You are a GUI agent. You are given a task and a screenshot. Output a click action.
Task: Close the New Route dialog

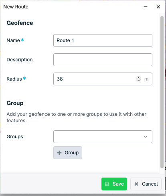158,7
